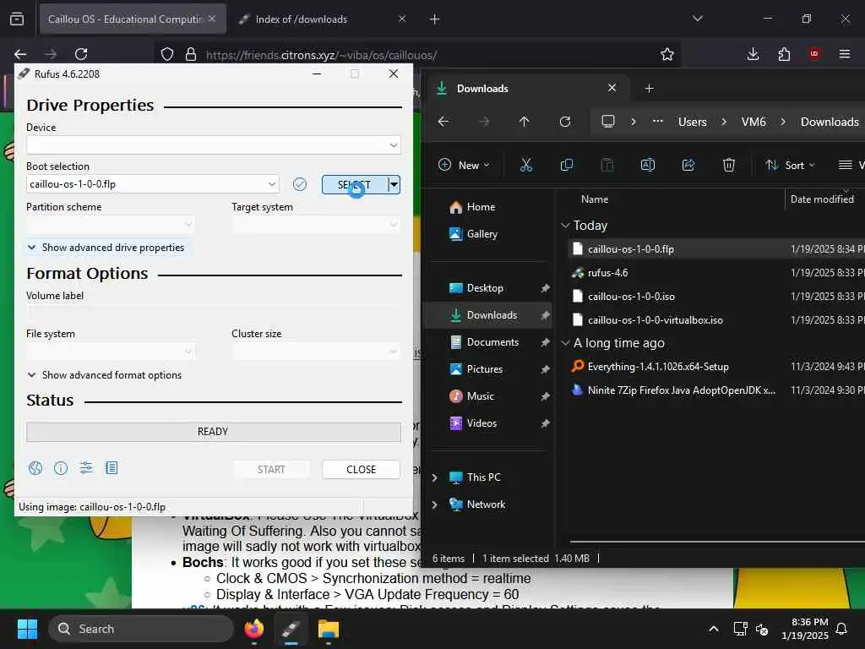Open the Device dropdown in Rufus
The width and height of the screenshot is (865, 649).
pos(213,145)
